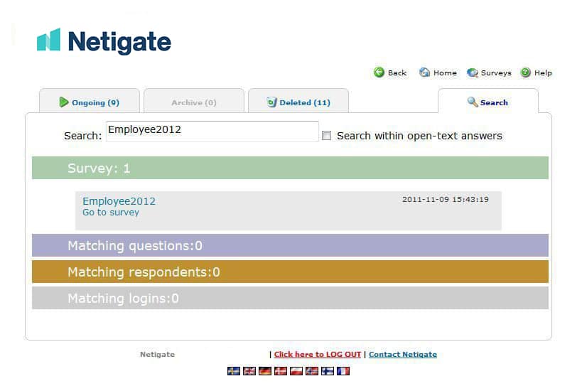The width and height of the screenshot is (582, 386).
Task: Switch language with the Polish flag
Action: point(296,371)
